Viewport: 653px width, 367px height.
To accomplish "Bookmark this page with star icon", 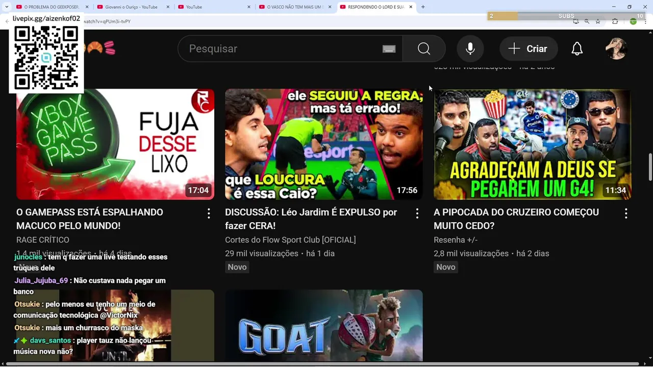I will coord(598,21).
